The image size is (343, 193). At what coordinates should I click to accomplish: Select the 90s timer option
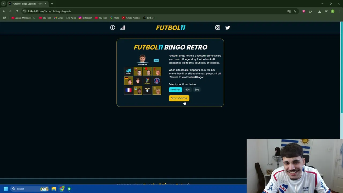pyautogui.click(x=187, y=90)
